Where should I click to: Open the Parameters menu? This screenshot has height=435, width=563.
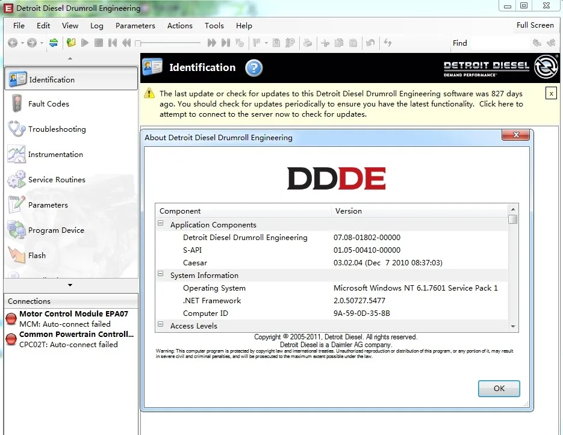(135, 26)
